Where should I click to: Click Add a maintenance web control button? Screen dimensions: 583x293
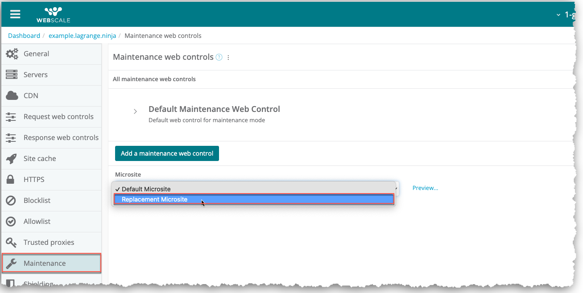pos(167,153)
